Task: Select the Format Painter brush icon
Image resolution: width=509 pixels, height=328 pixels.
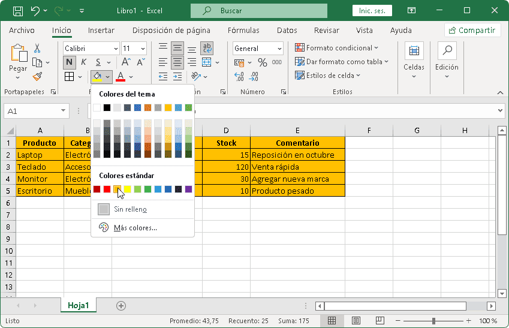Action: click(37, 76)
